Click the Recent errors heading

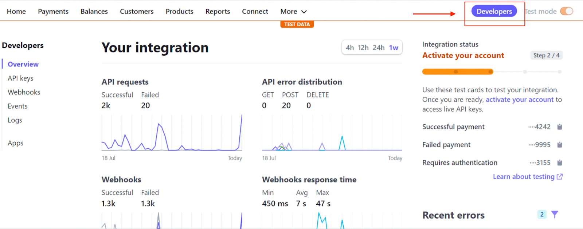click(x=454, y=215)
